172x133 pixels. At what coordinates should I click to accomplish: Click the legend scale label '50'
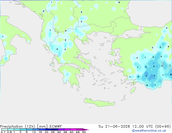84,132
